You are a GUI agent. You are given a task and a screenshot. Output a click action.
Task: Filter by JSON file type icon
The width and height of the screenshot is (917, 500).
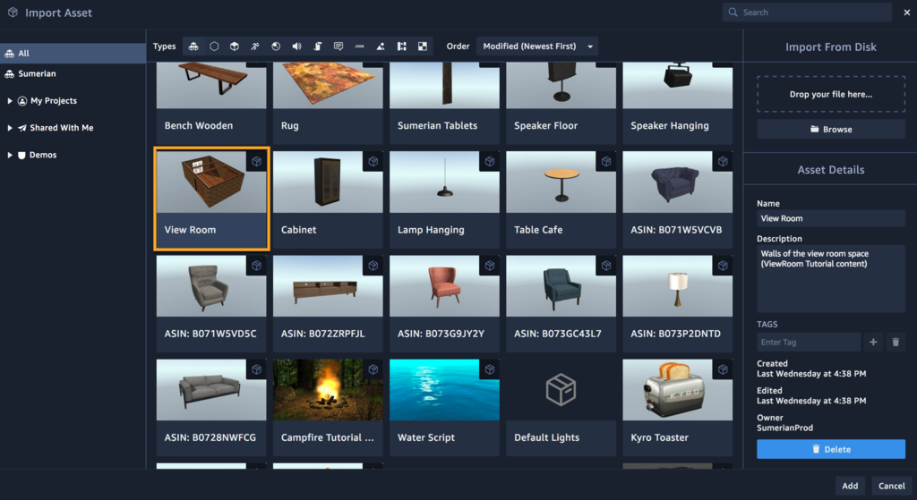click(359, 47)
